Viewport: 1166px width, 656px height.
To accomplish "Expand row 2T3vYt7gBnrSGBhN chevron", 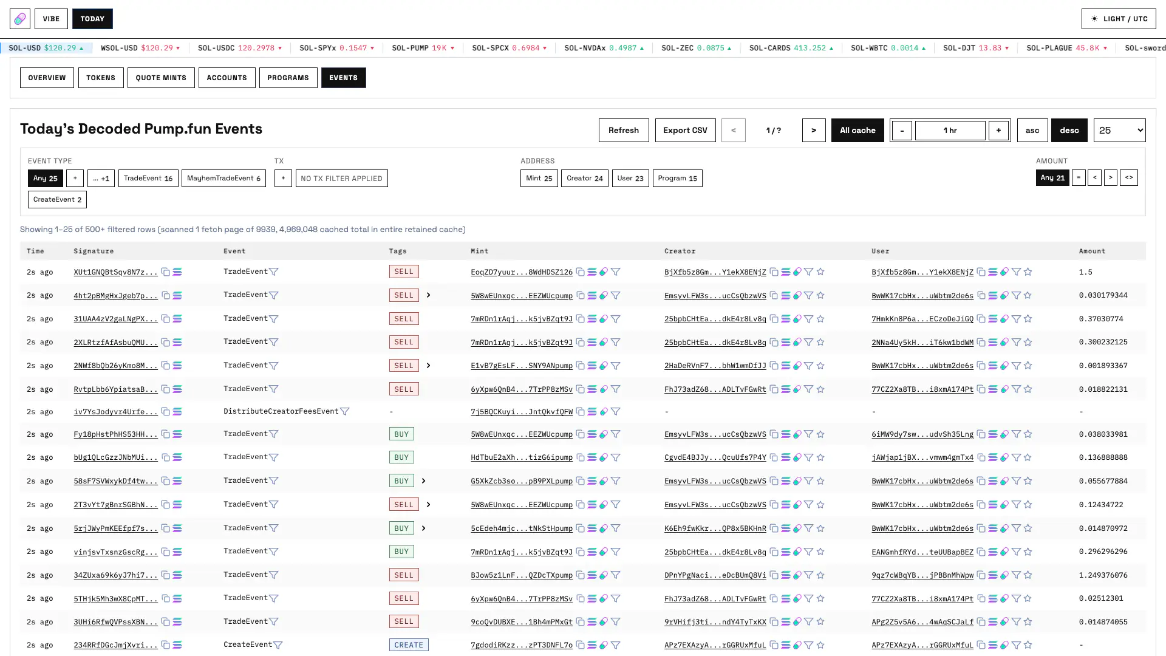I will [428, 505].
